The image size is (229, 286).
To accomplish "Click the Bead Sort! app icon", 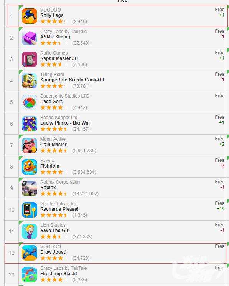I will point(30,102).
